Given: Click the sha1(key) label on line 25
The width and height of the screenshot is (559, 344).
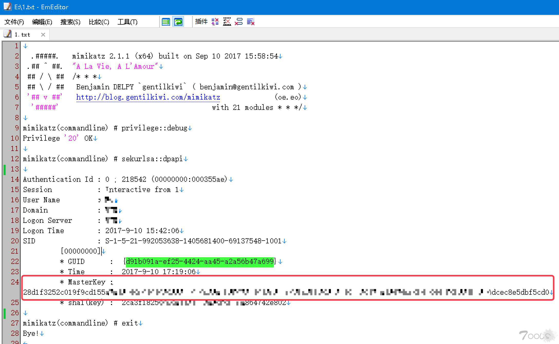Looking at the screenshot, I should [x=86, y=303].
